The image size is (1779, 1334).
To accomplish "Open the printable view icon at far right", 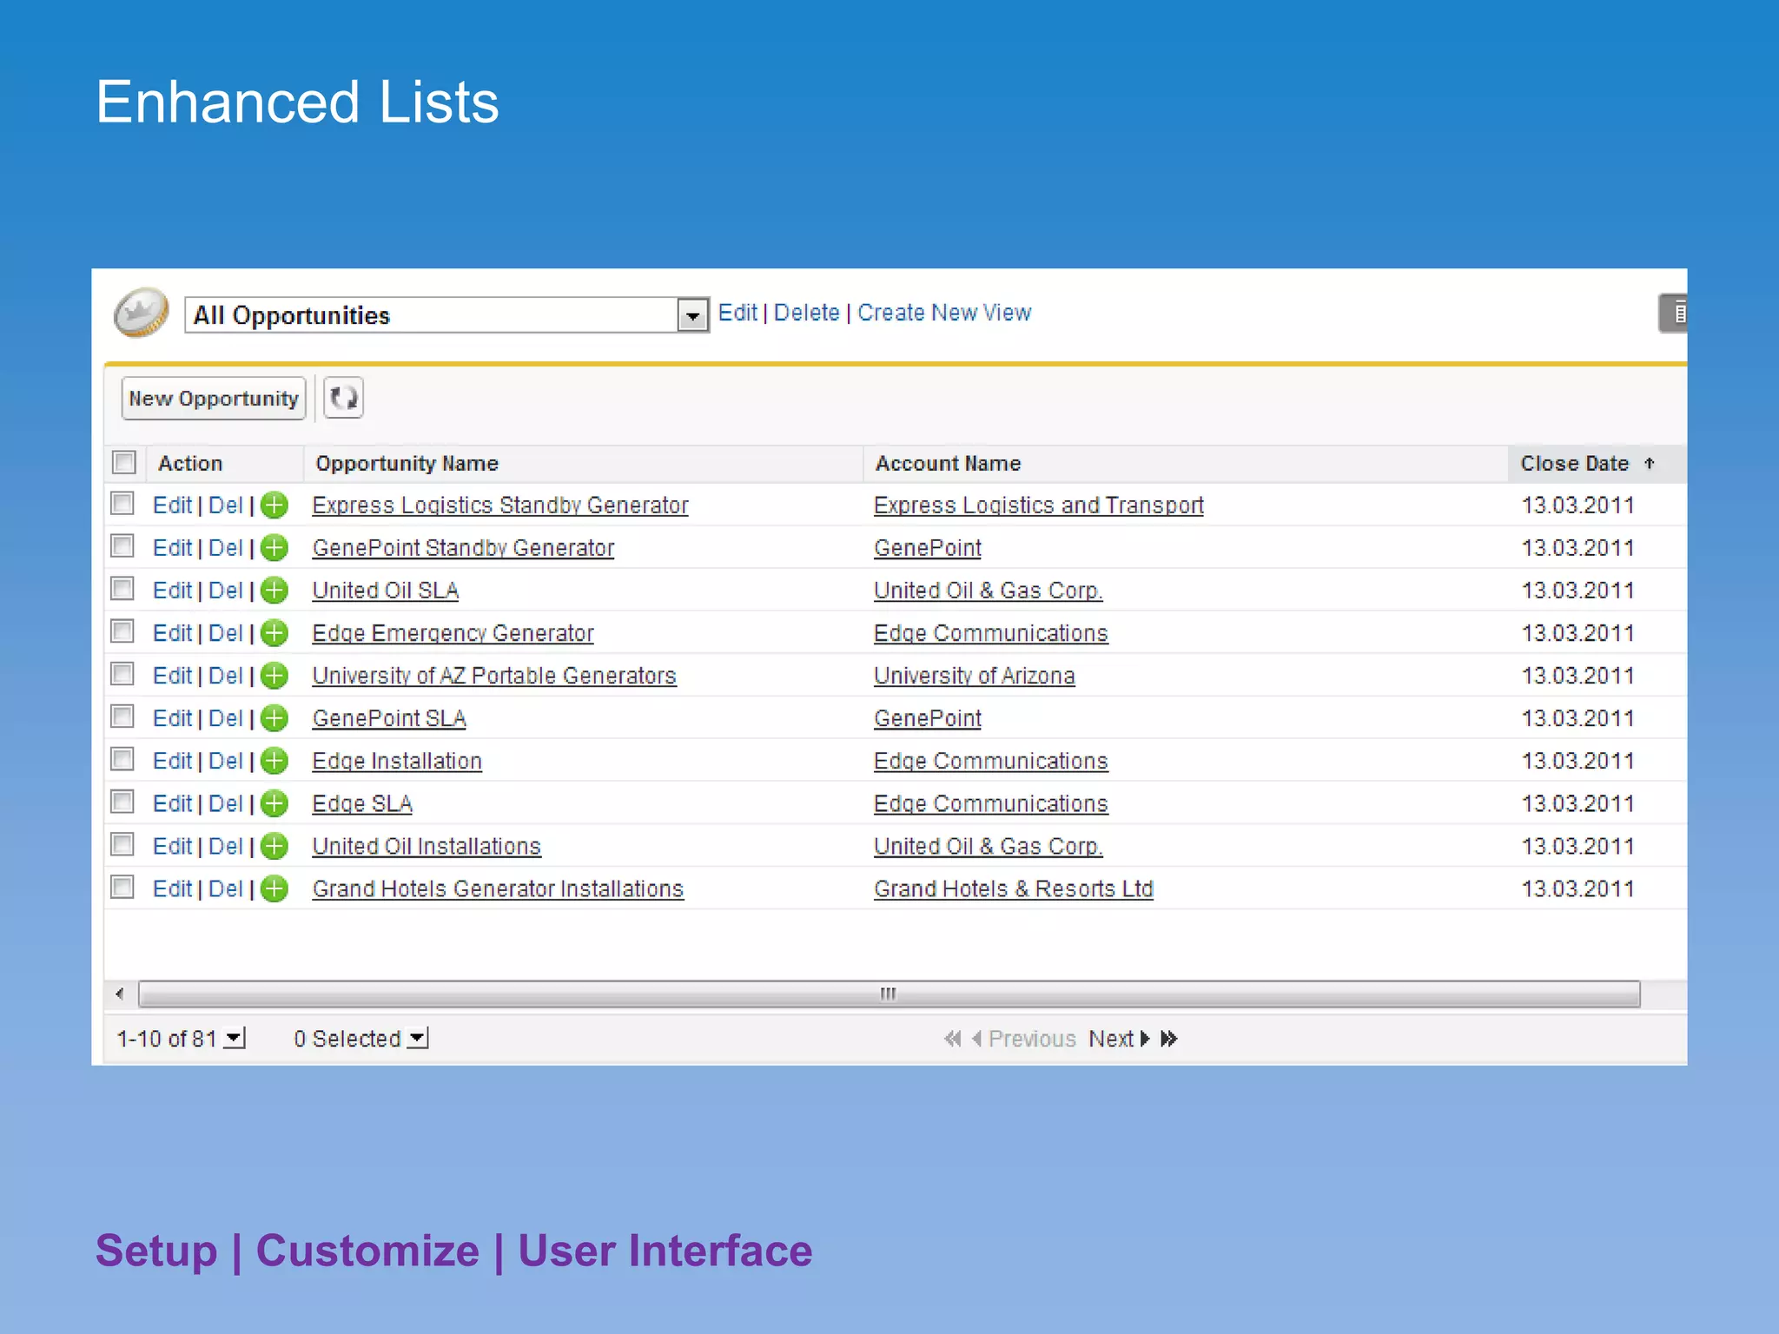I will point(1673,314).
